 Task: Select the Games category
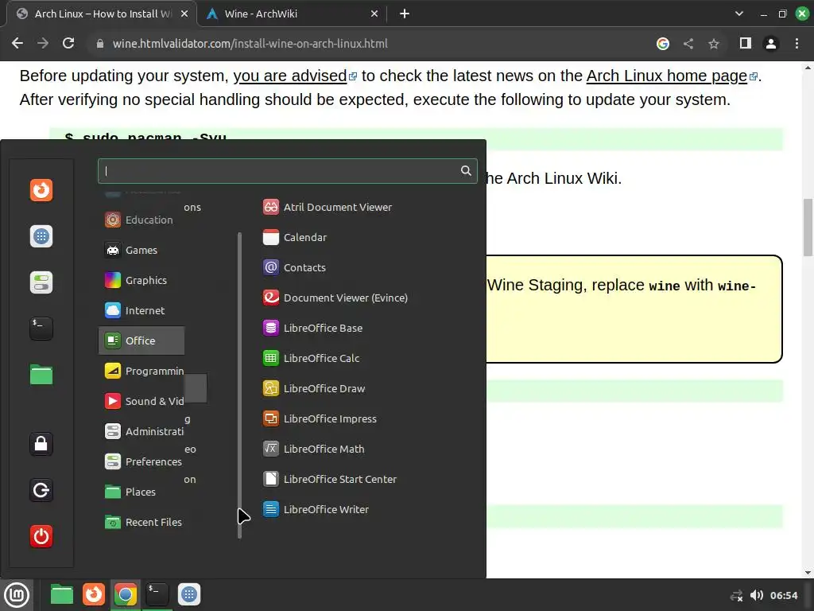click(x=141, y=250)
